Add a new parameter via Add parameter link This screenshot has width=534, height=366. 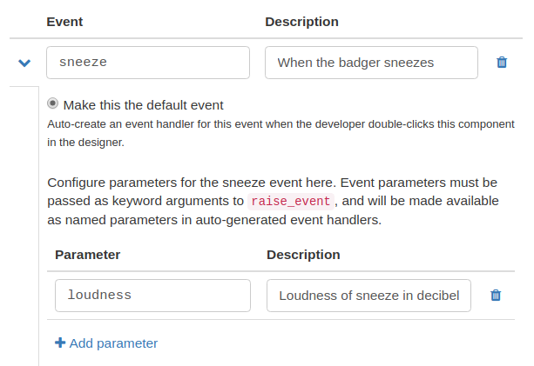click(106, 343)
